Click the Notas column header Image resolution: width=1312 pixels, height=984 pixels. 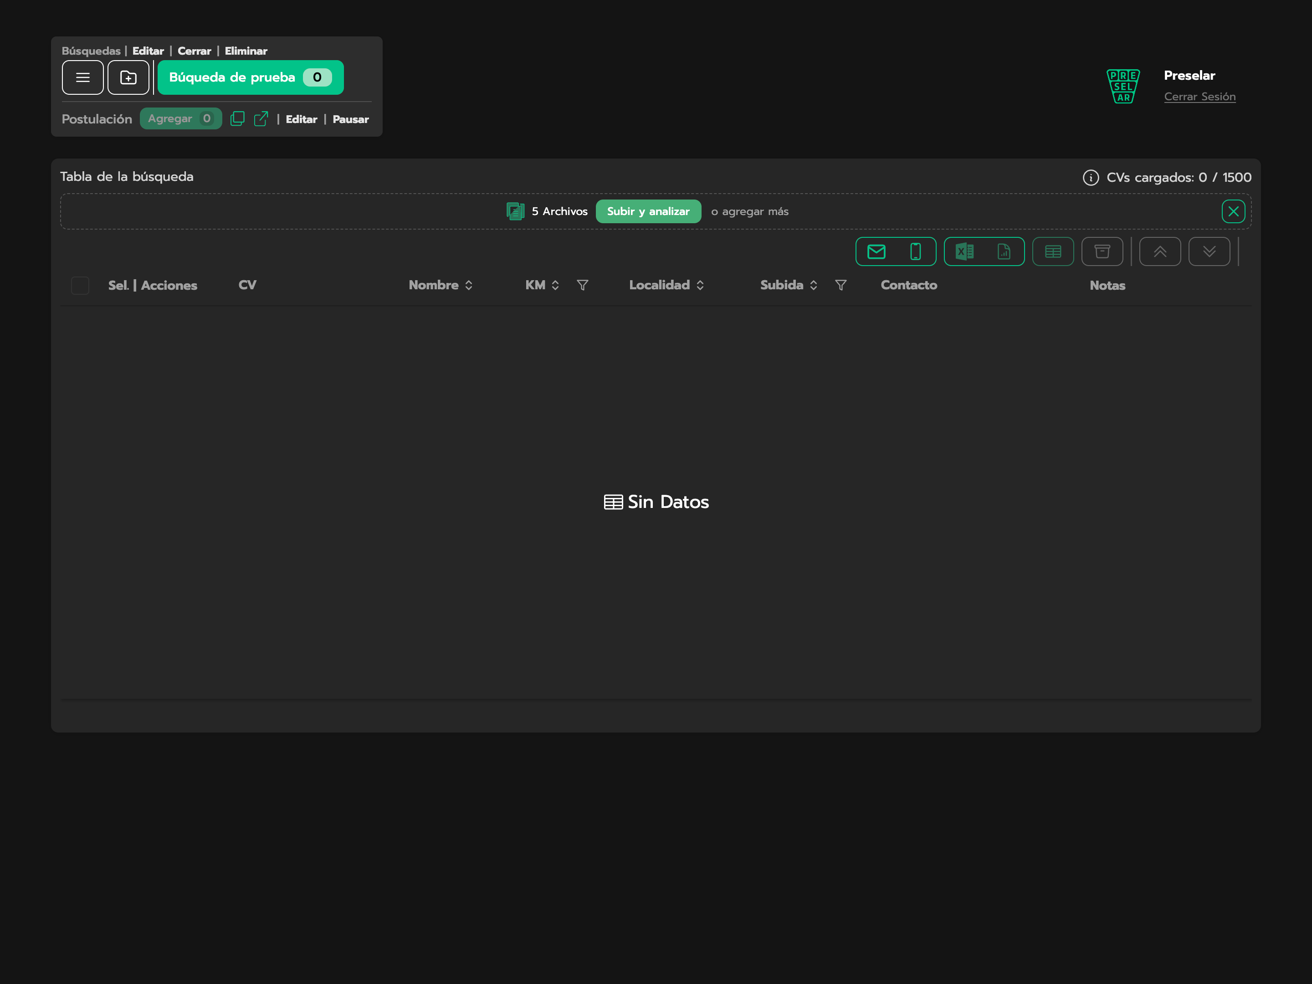point(1107,285)
